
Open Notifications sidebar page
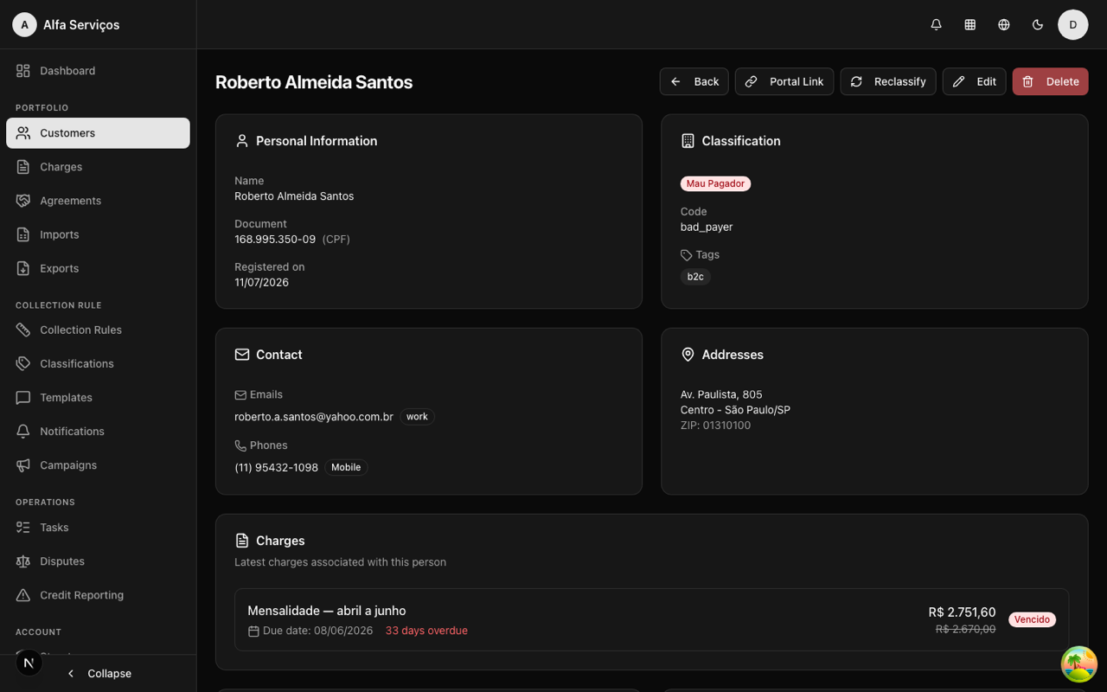[98, 431]
